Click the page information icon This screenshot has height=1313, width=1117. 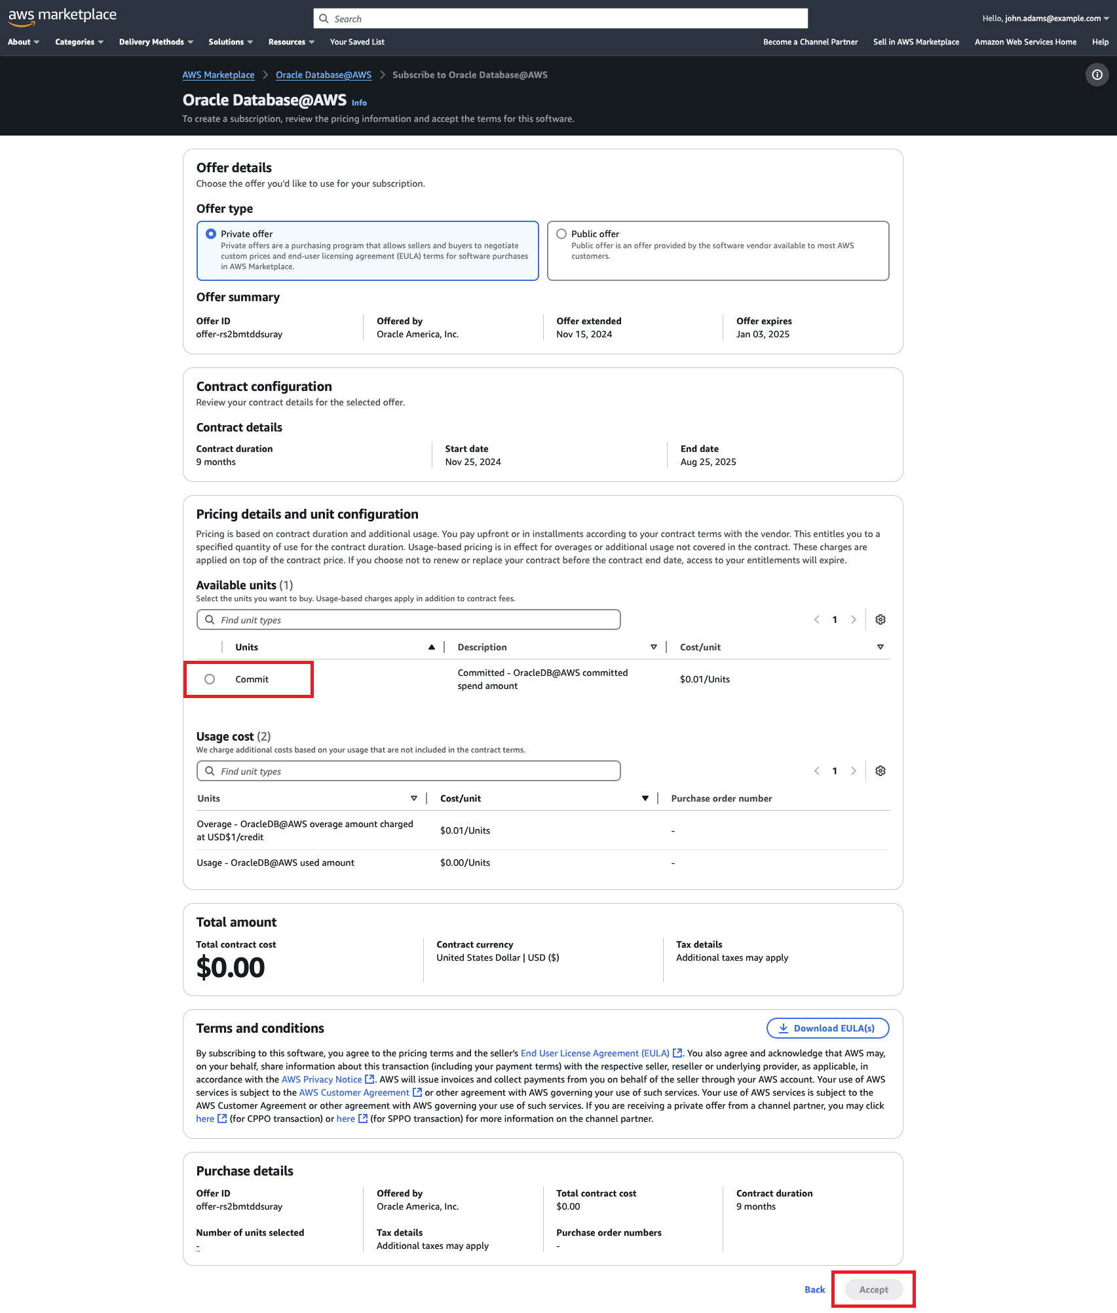(x=1097, y=75)
